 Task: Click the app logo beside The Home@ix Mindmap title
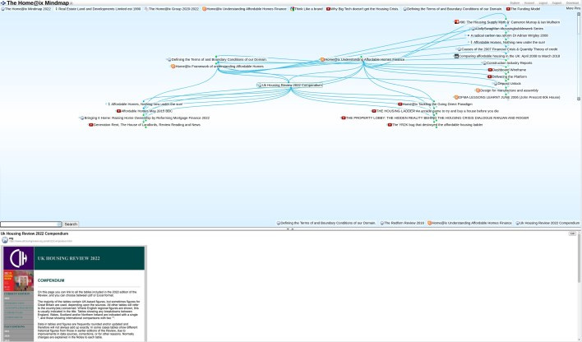coord(3,3)
